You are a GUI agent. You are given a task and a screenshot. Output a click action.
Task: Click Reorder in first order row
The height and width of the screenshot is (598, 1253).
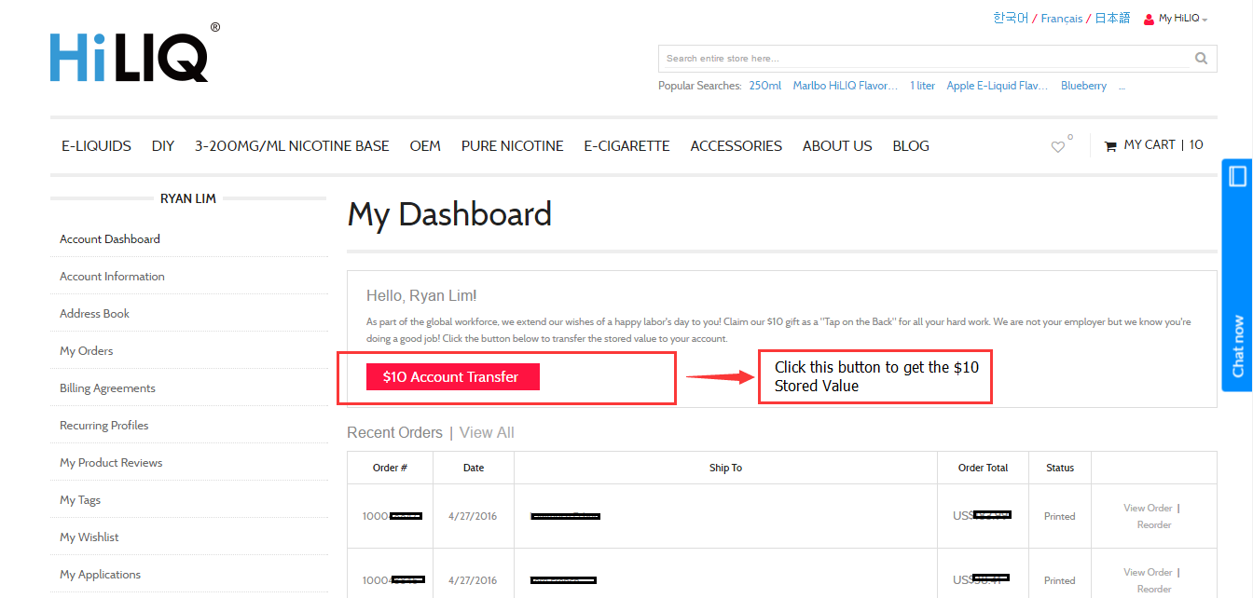coord(1154,525)
